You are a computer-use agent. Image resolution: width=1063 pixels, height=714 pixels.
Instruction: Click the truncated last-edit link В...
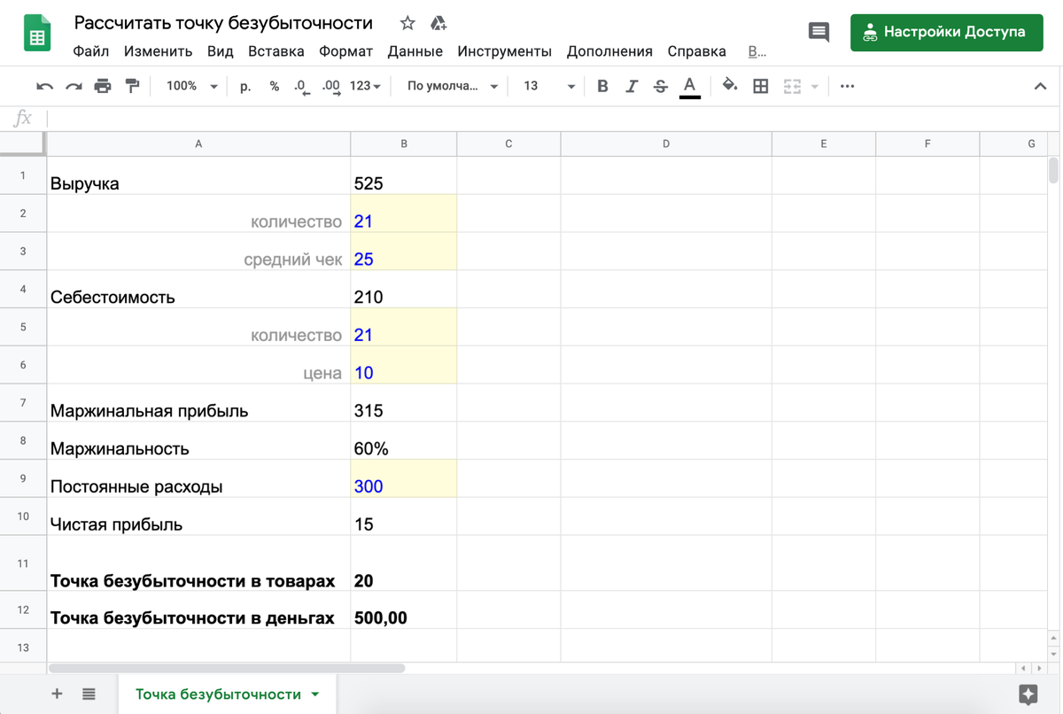point(757,51)
